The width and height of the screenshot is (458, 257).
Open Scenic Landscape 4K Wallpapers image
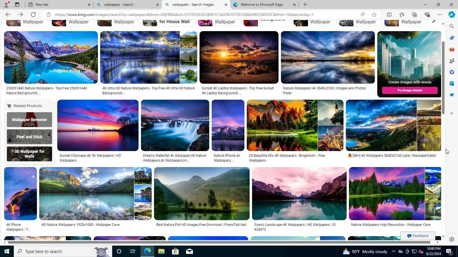point(299,194)
